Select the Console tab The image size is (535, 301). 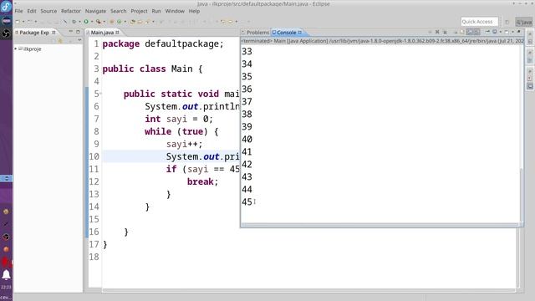tap(286, 33)
